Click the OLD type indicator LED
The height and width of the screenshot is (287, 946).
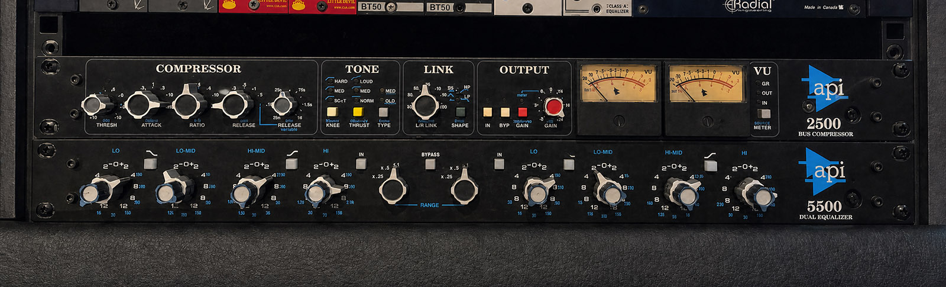pos(382,101)
